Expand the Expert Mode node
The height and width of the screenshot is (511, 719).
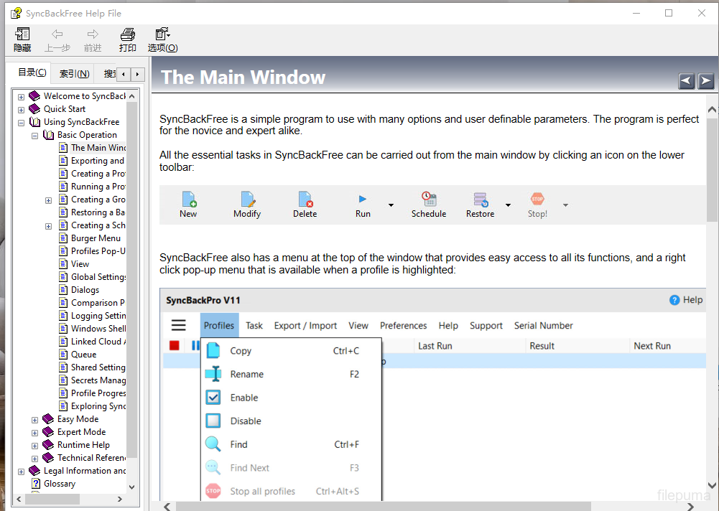tap(35, 433)
